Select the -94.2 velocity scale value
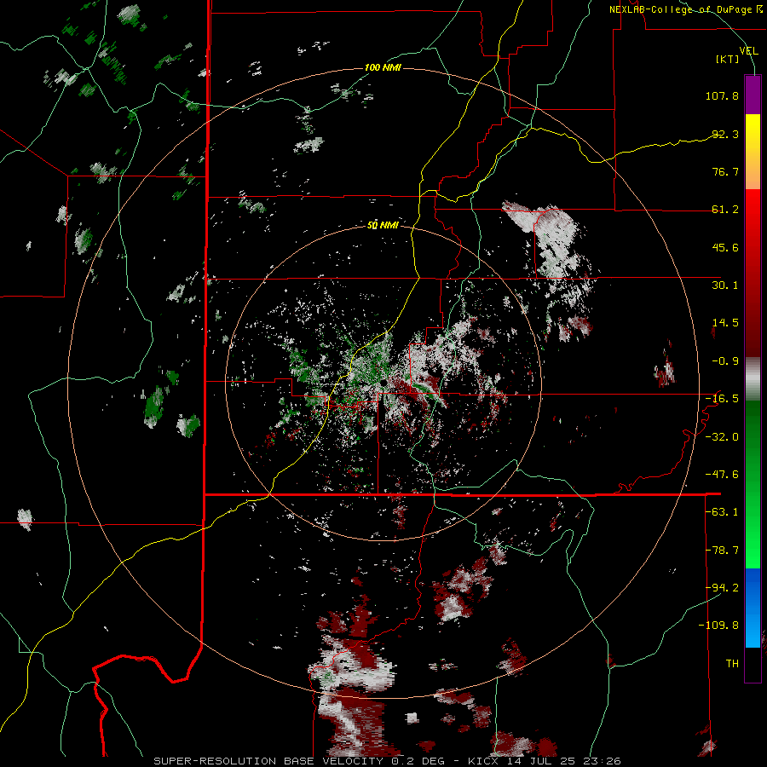 [722, 587]
